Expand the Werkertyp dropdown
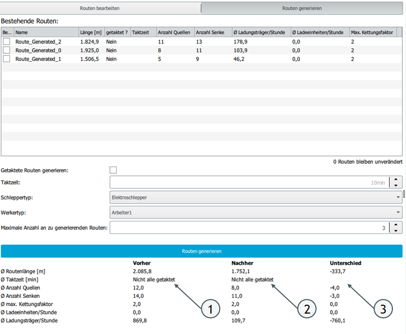406x334 pixels. tap(256, 212)
